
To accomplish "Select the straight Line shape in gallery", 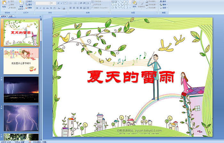I will pyautogui.click(x=119, y=2).
